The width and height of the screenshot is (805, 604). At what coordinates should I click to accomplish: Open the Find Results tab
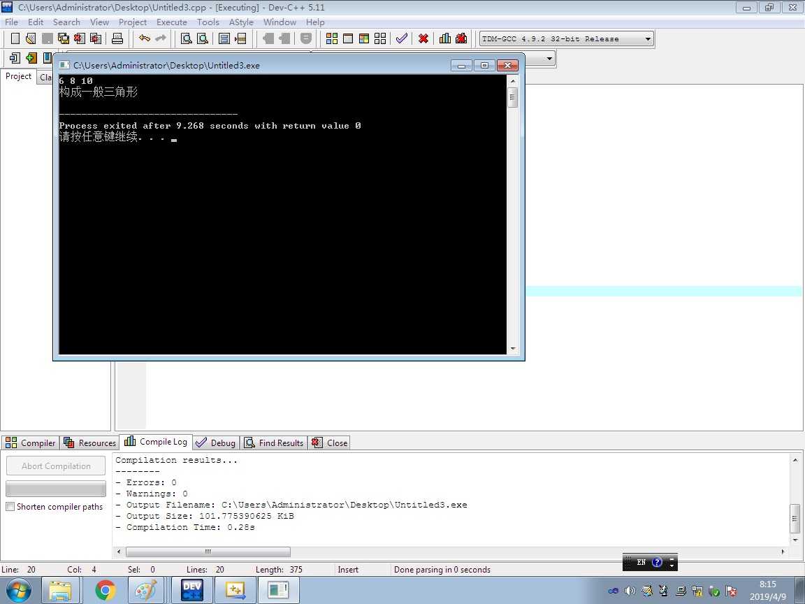coord(274,443)
